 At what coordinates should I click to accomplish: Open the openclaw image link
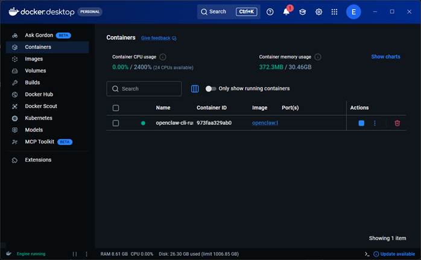click(x=265, y=123)
